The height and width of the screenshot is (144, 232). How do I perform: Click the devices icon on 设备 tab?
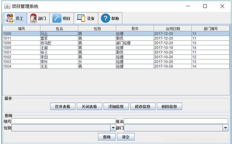tap(81, 18)
